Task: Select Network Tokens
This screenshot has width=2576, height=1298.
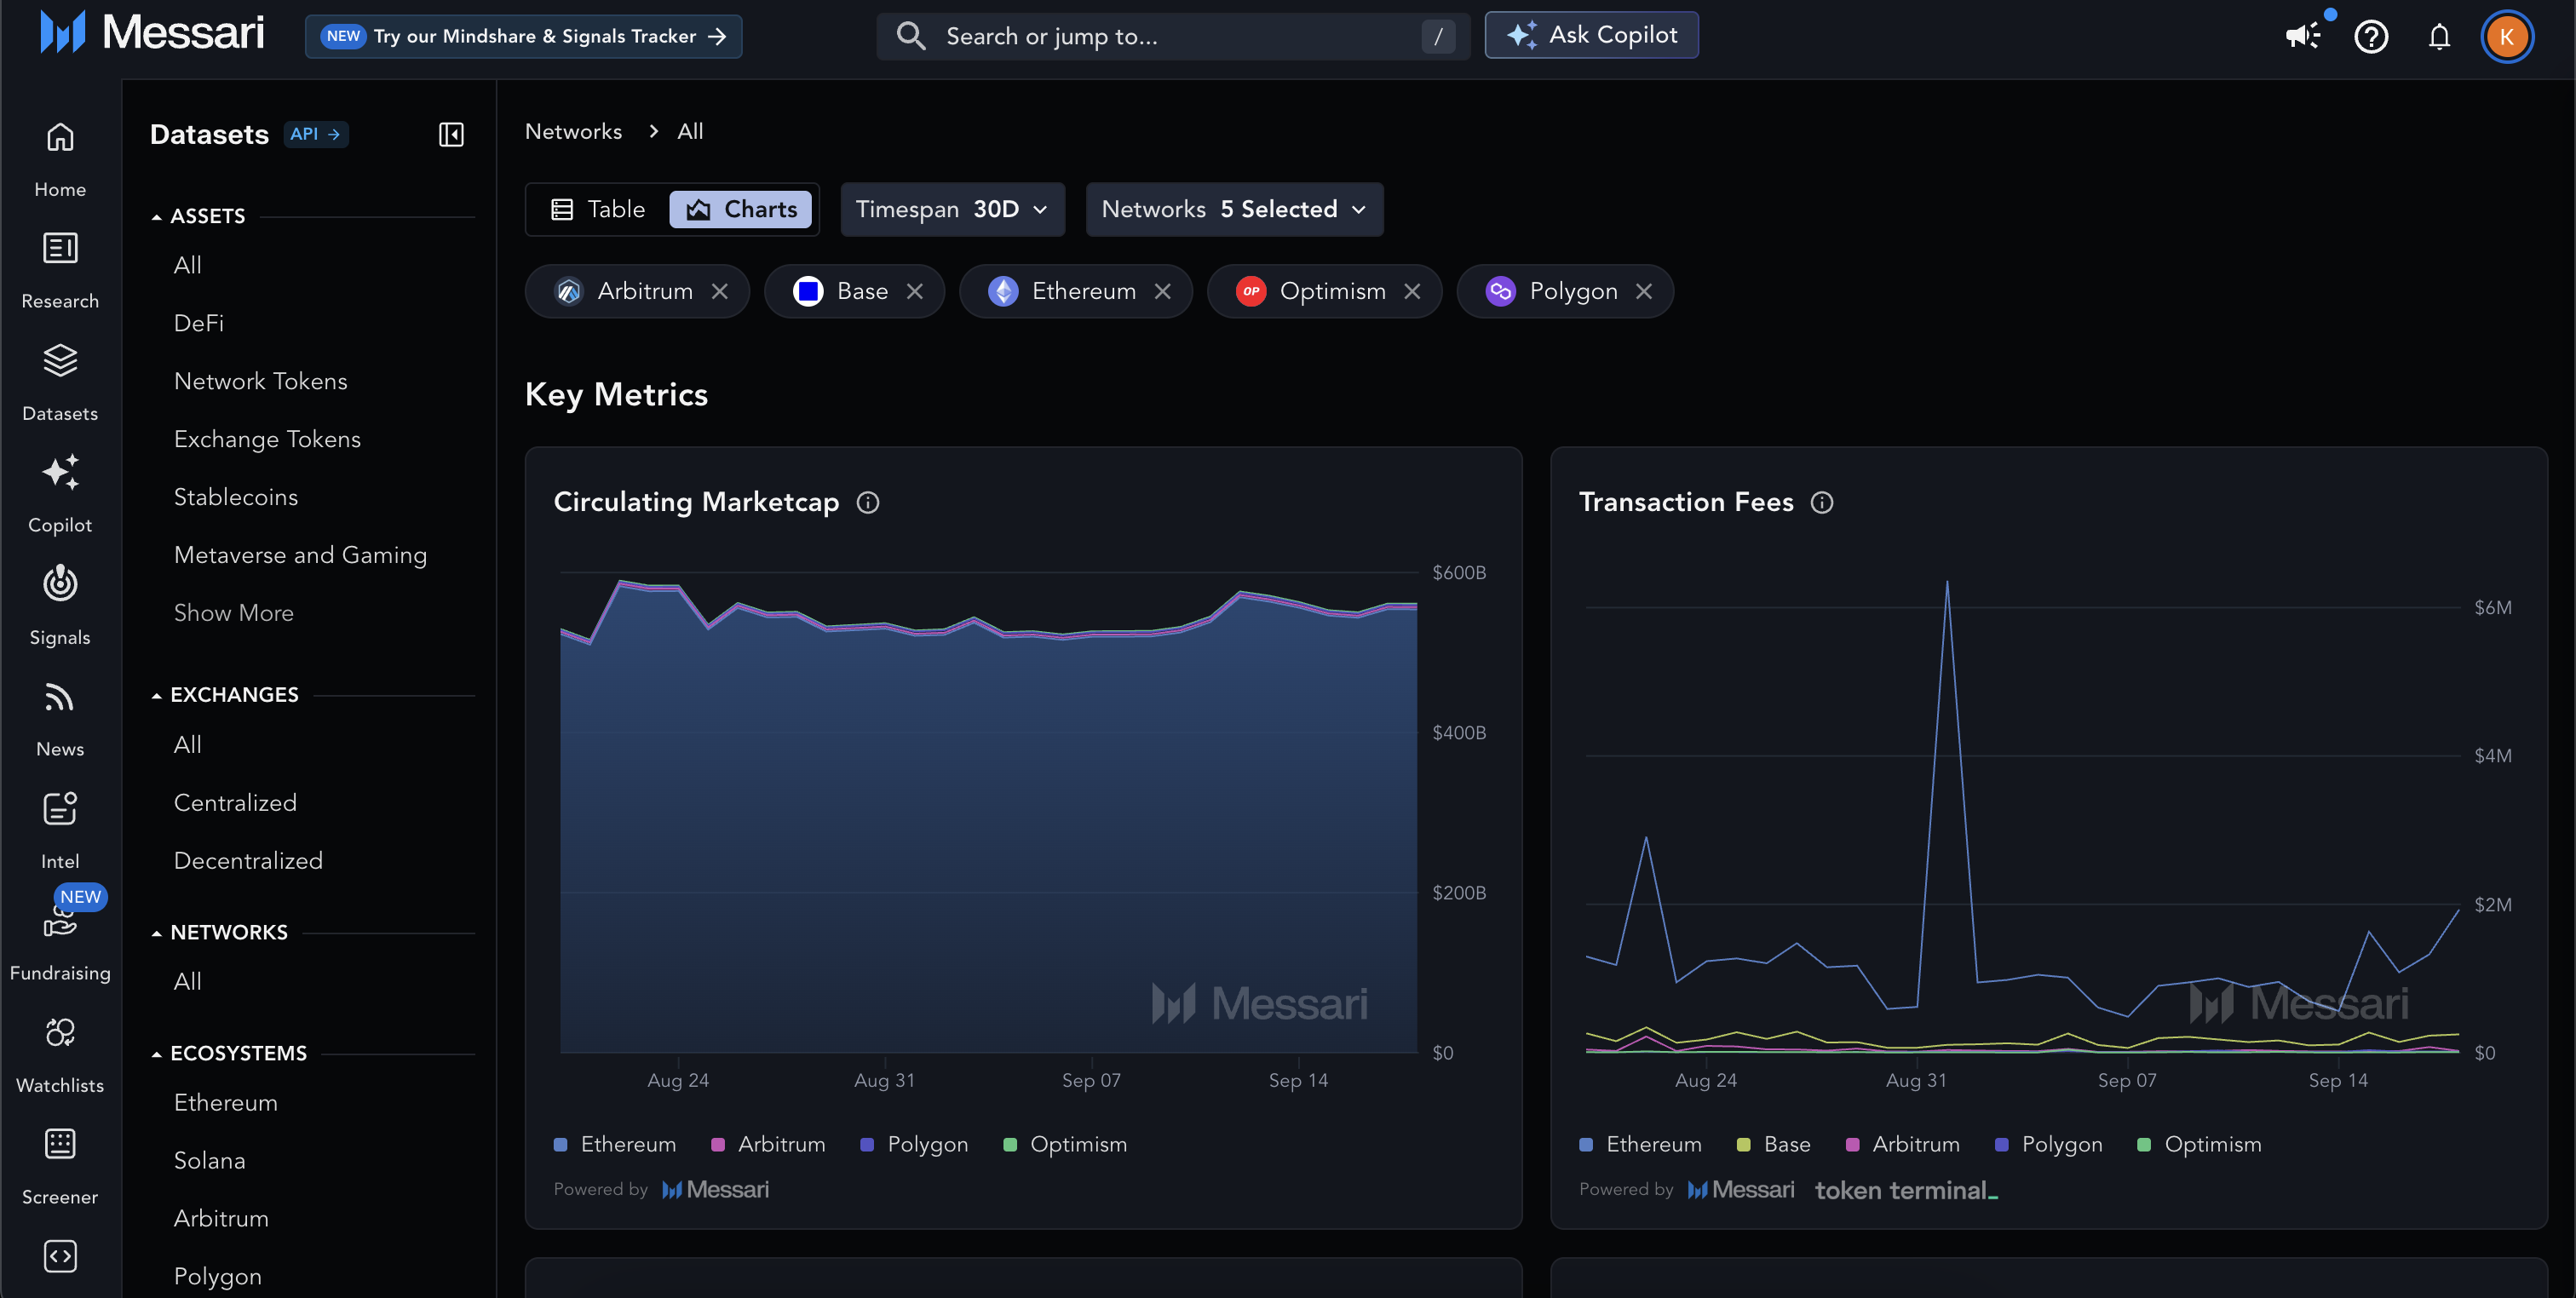Action: (x=261, y=381)
